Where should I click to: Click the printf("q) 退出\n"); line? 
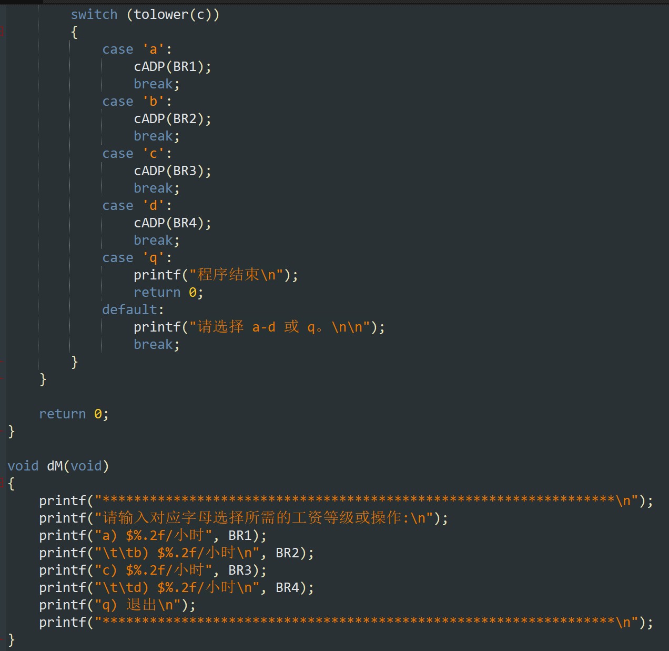click(x=117, y=605)
